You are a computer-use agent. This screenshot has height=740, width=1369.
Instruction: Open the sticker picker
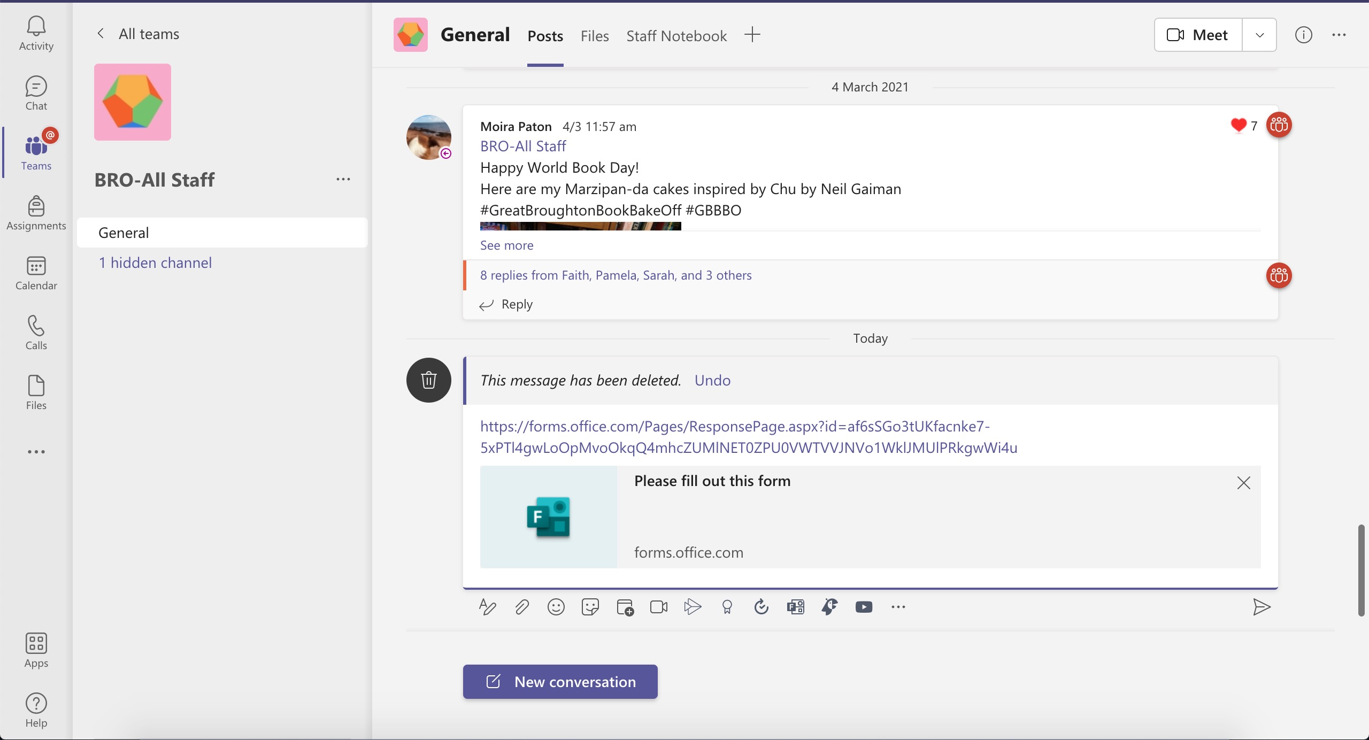click(x=590, y=607)
